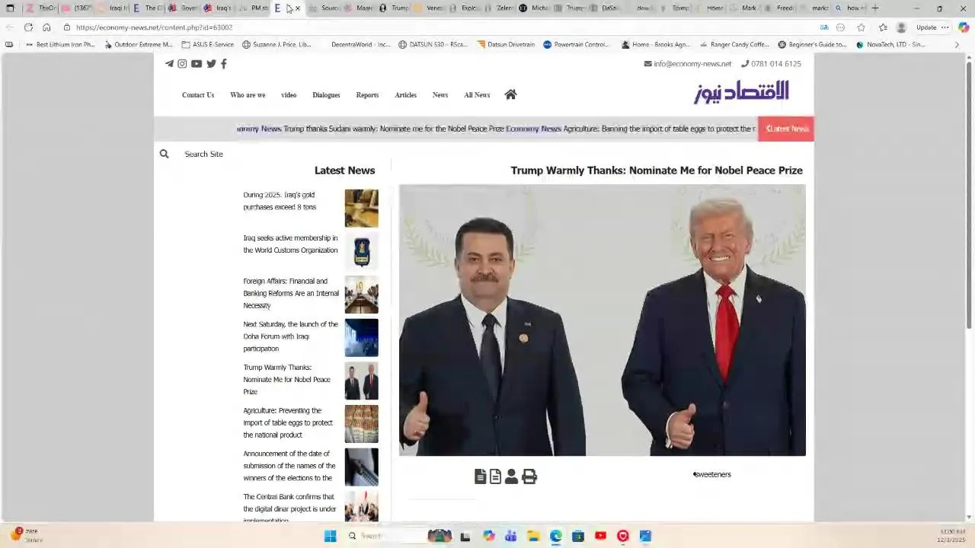
Task: Open the Doha Forum news link
Action: coord(290,336)
